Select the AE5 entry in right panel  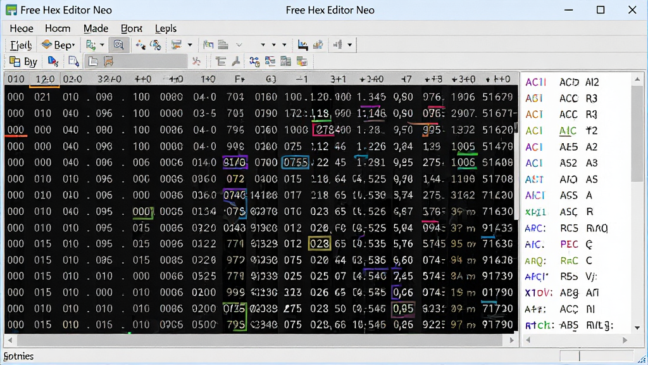click(568, 147)
